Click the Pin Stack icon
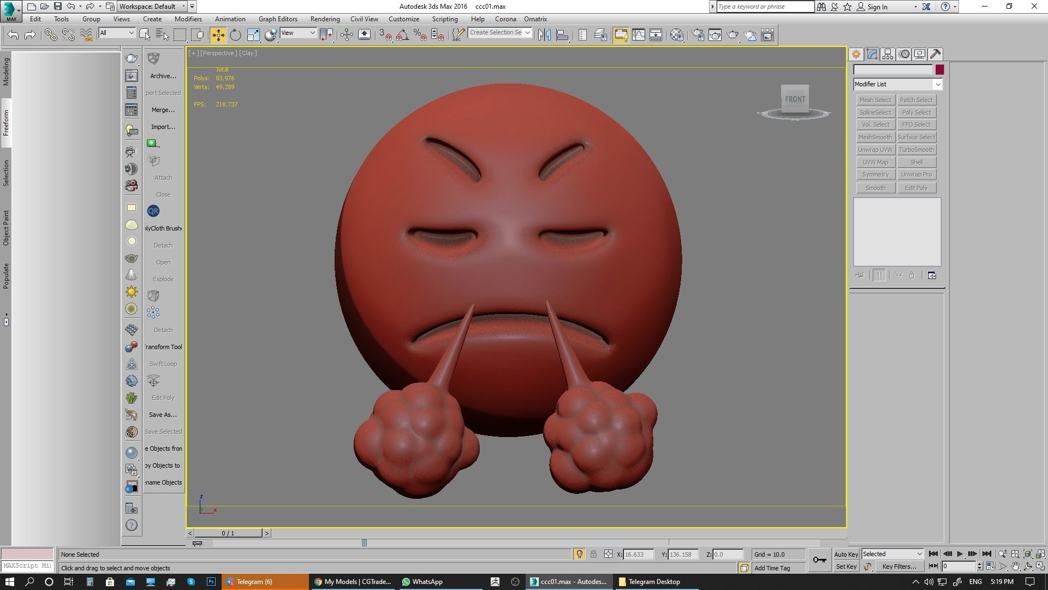This screenshot has width=1048, height=590. click(860, 275)
